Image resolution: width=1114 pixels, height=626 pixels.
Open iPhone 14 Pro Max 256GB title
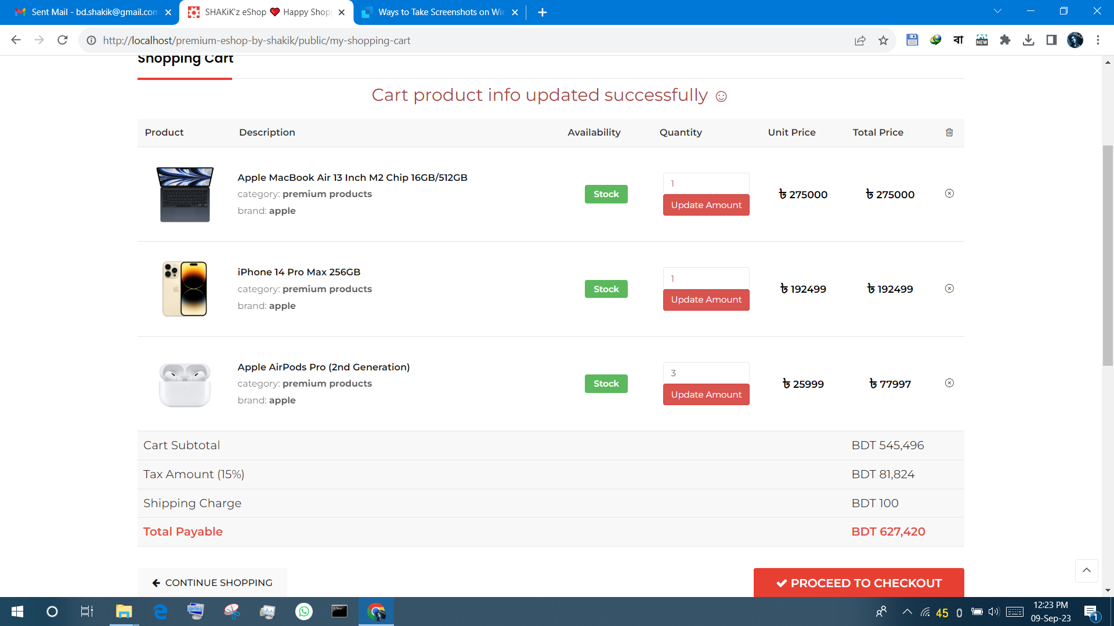[x=299, y=272]
